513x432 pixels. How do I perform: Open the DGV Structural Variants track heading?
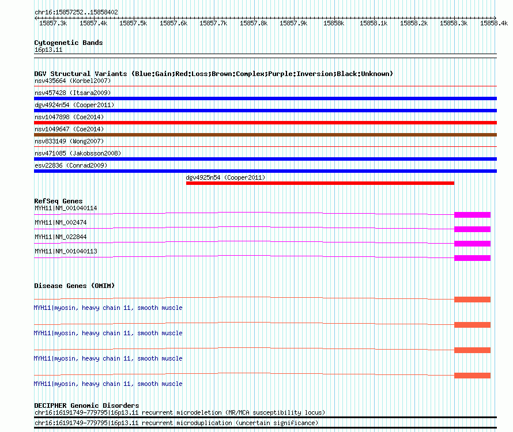pos(214,74)
